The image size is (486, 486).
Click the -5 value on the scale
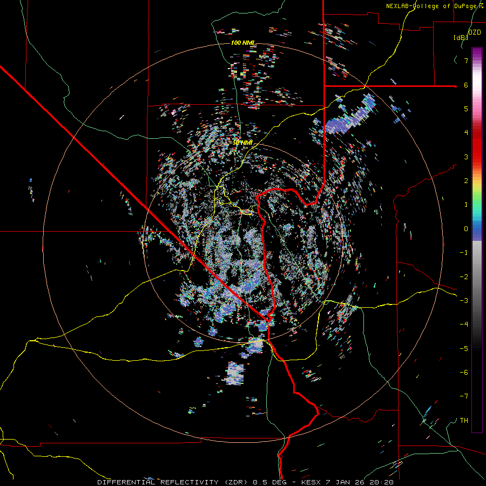[464, 348]
